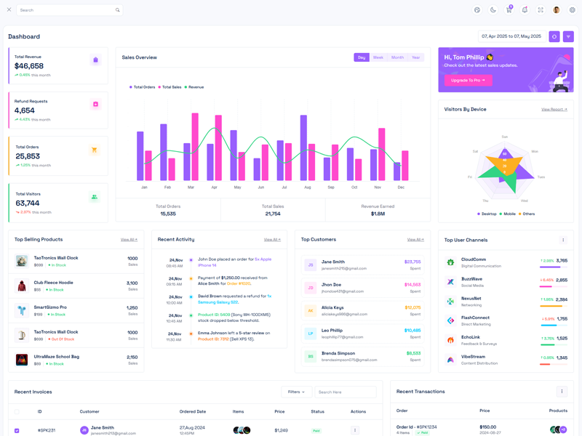This screenshot has height=436, width=582.
Task: Click the date range input field
Action: tap(511, 36)
